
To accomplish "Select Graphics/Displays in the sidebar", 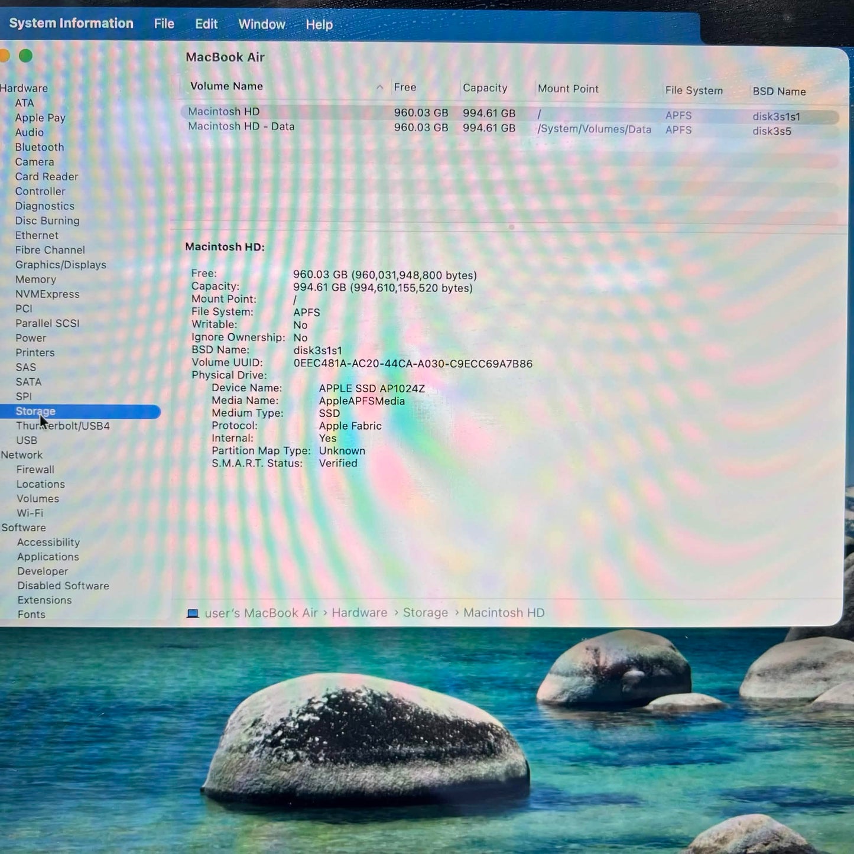I will (61, 265).
